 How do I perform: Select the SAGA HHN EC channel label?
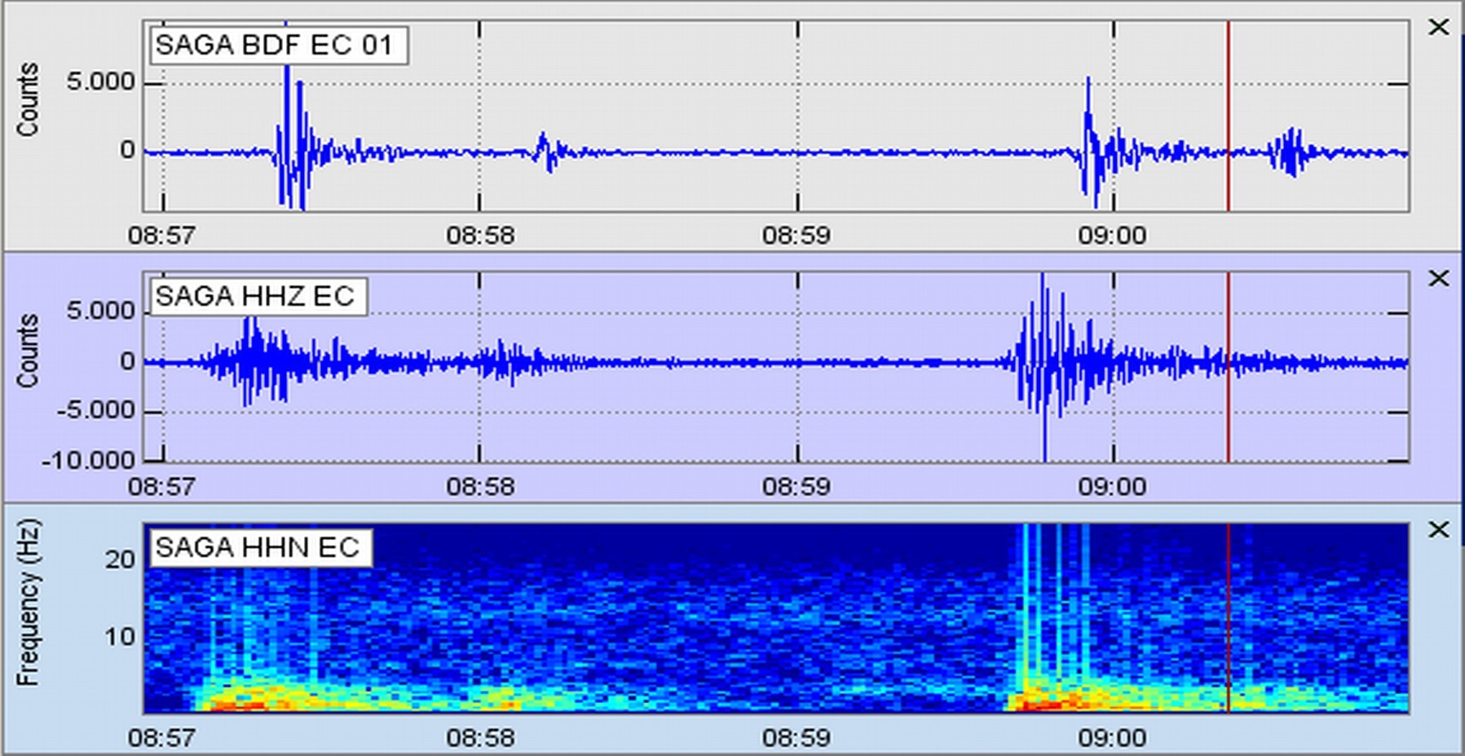coord(261,547)
